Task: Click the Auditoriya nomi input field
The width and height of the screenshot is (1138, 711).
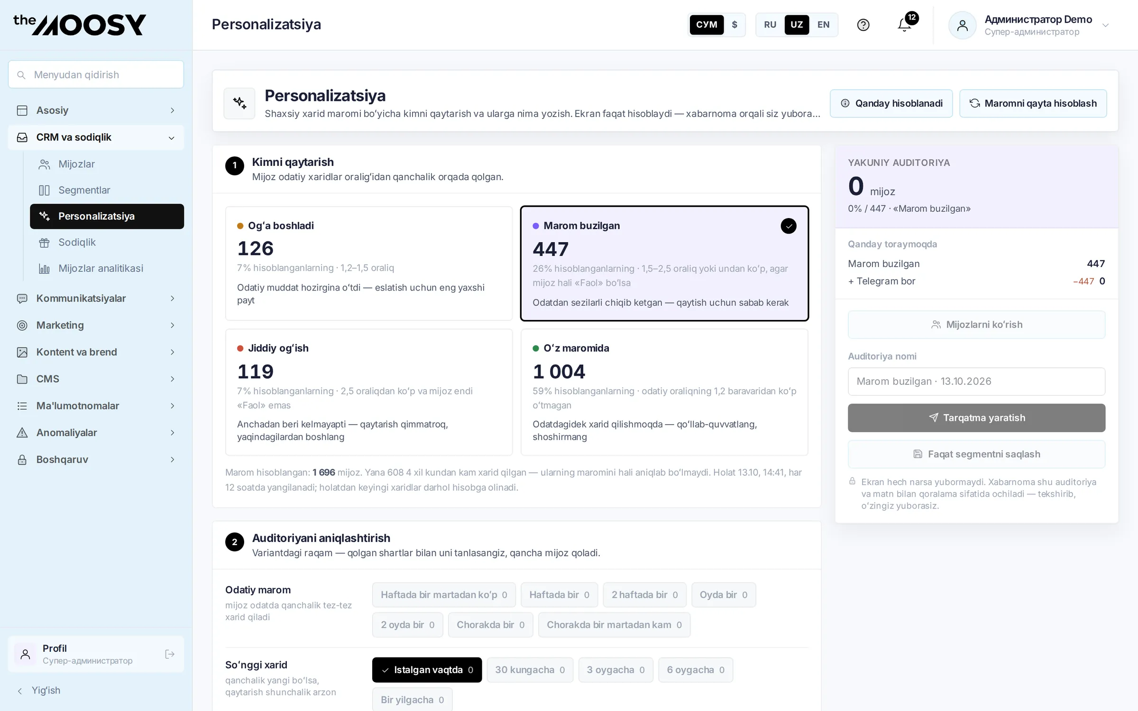Action: coord(976,382)
